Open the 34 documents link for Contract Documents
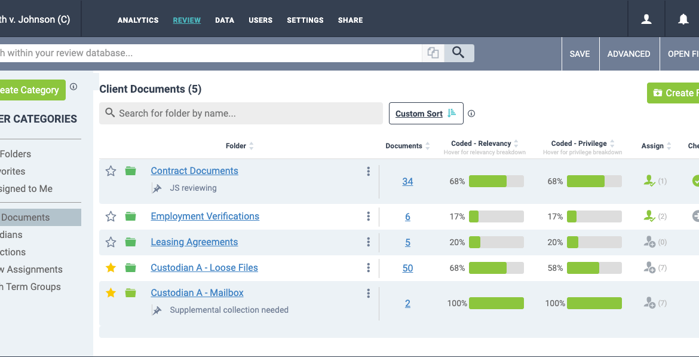Screen dimensions: 699x357 [x=407, y=181]
